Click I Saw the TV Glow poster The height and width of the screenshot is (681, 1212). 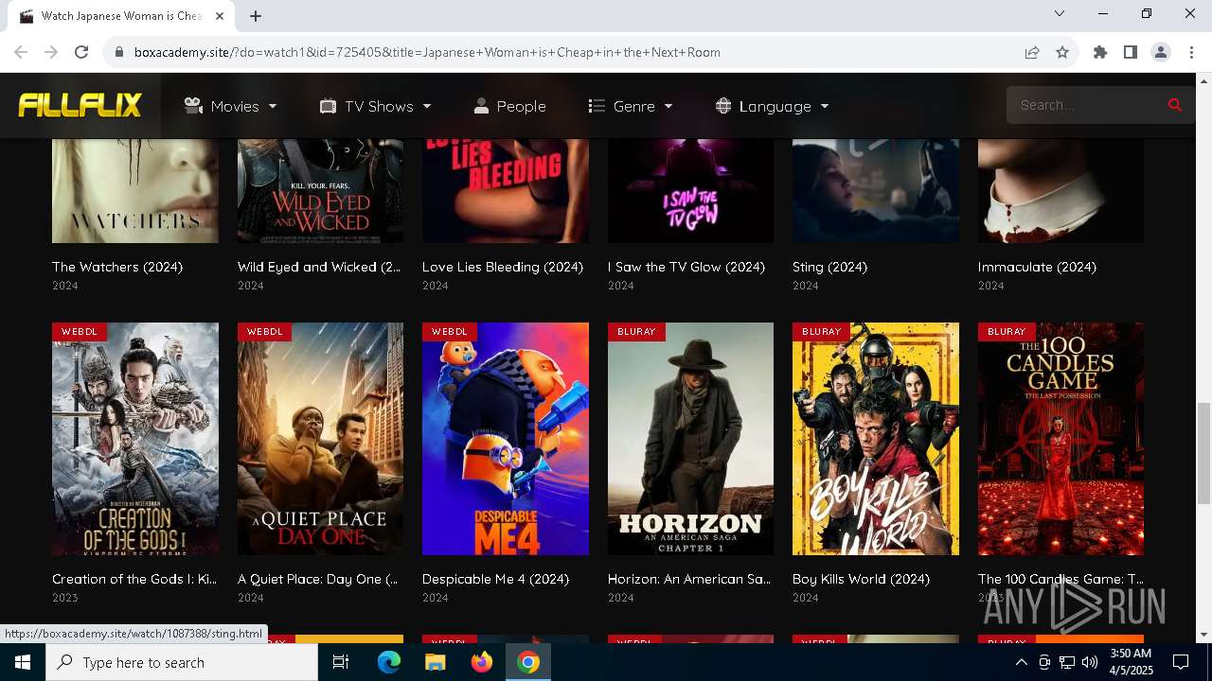click(x=690, y=191)
